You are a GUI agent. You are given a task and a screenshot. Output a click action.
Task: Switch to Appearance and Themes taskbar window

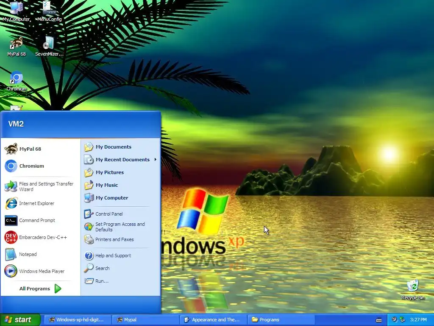coord(214,320)
